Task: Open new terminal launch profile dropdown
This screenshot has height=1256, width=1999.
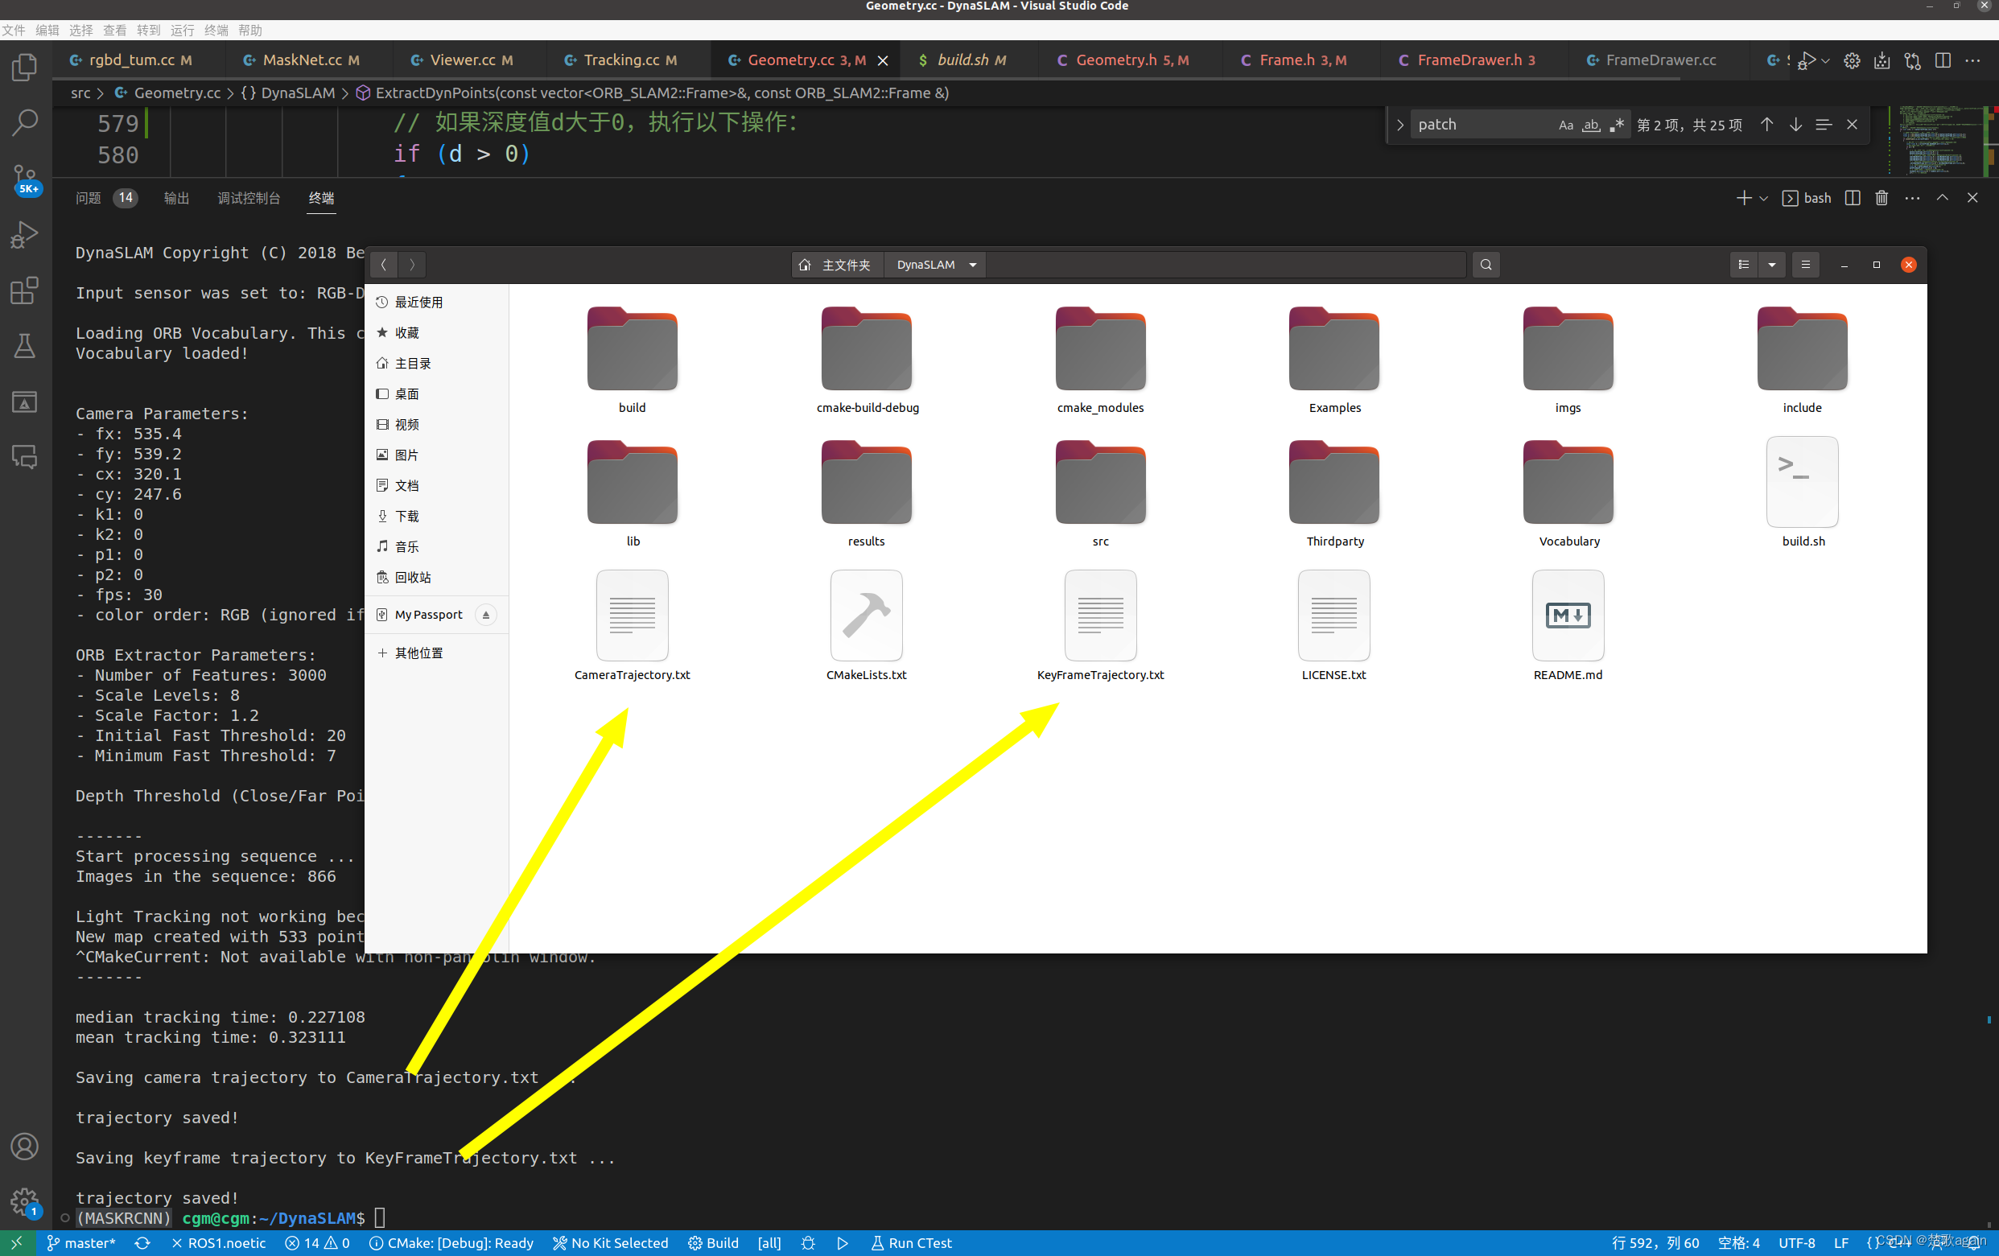Action: (1763, 198)
